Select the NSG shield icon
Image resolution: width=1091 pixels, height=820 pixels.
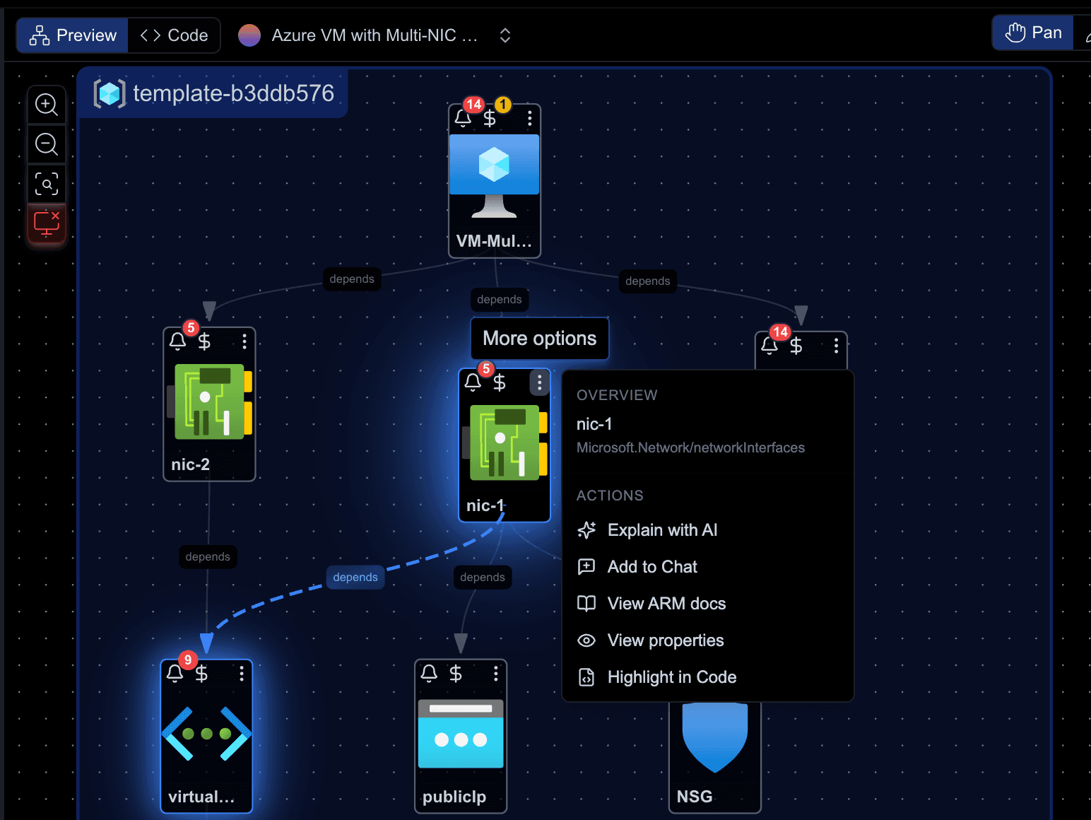(715, 737)
